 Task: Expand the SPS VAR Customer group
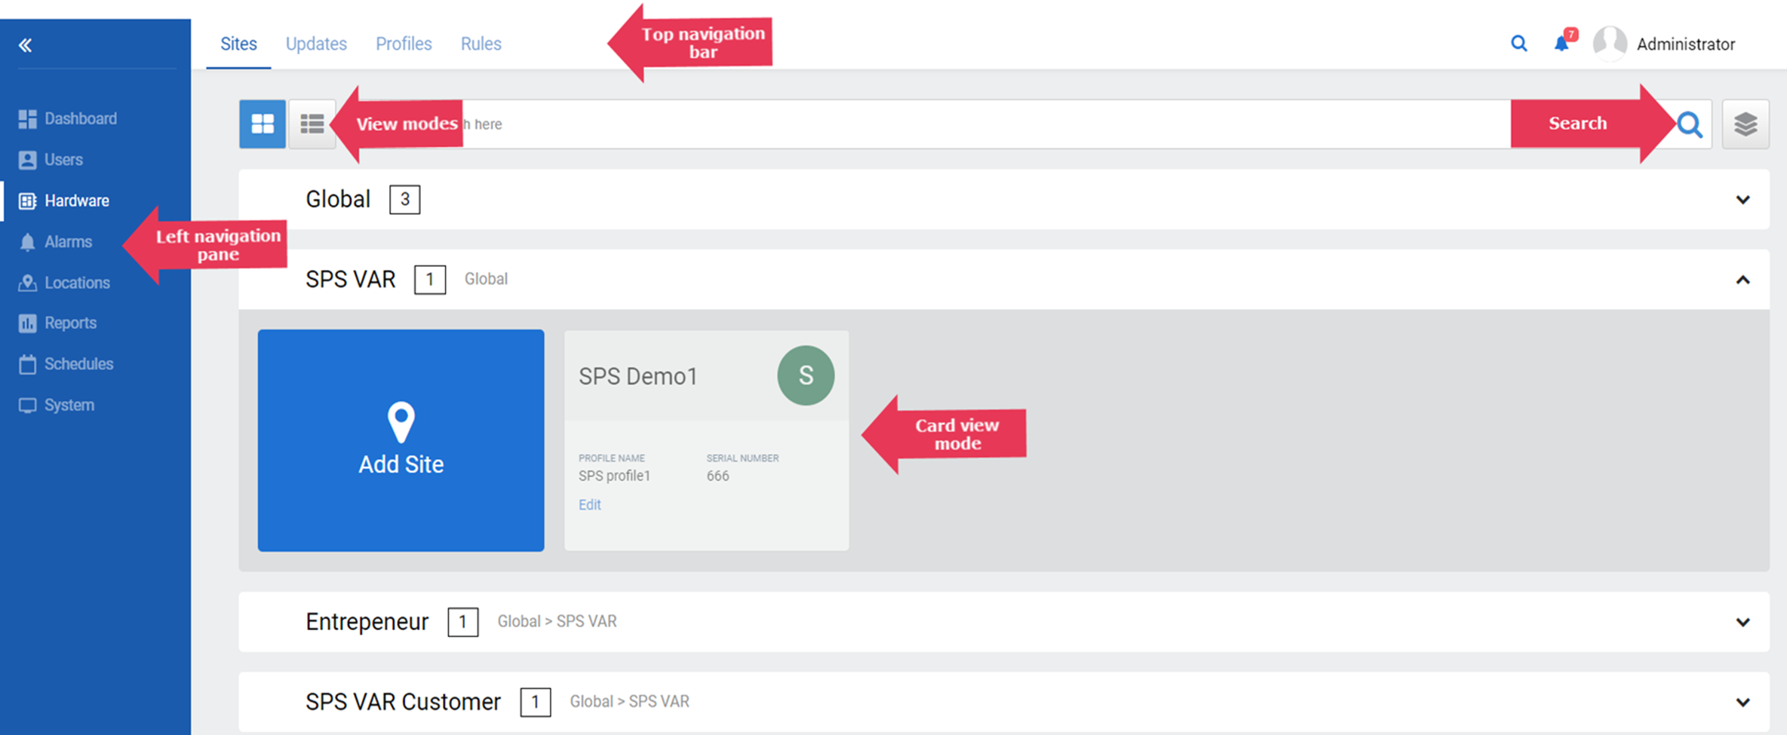pyautogui.click(x=1742, y=702)
